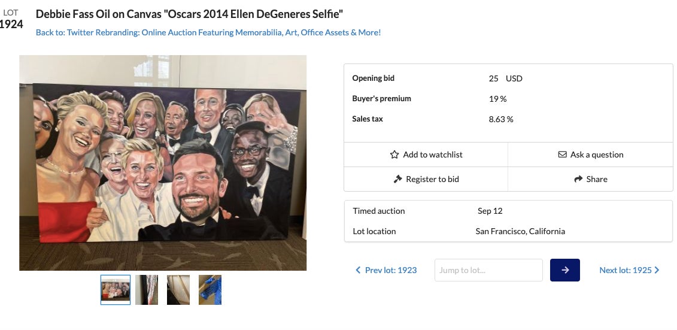Screen dimensions: 677x330
Task: Click the right chevron beside Next lot
Action: point(657,270)
